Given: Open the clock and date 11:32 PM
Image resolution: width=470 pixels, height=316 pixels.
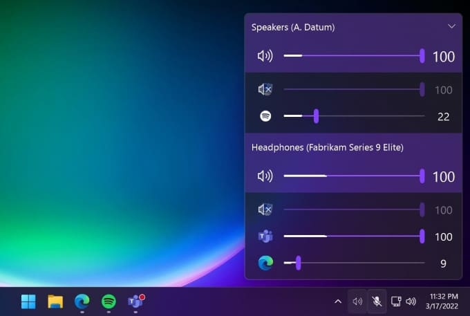Looking at the screenshot, I should click(442, 301).
